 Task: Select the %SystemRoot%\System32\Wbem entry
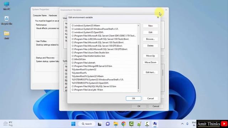104,76
